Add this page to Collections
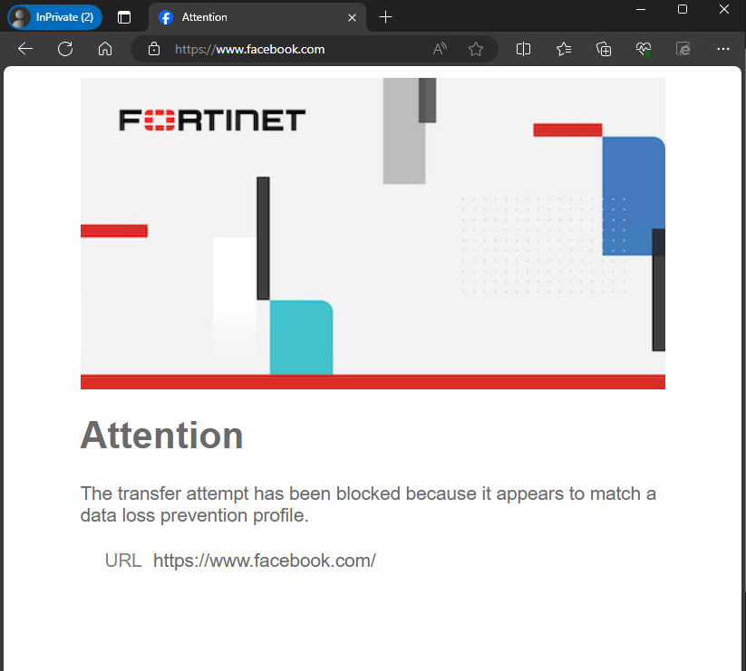 [x=603, y=49]
